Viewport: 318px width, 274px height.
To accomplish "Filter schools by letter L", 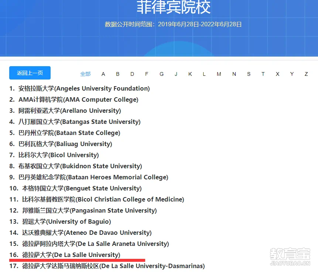I will pos(204,74).
